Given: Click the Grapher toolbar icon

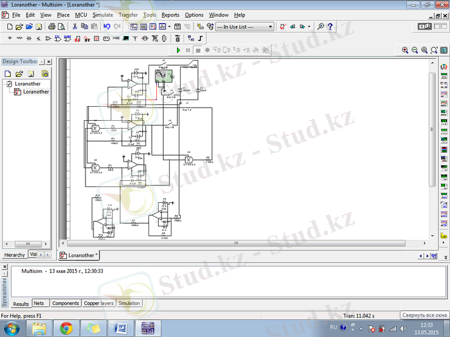Looking at the screenshot, I should [x=163, y=26].
